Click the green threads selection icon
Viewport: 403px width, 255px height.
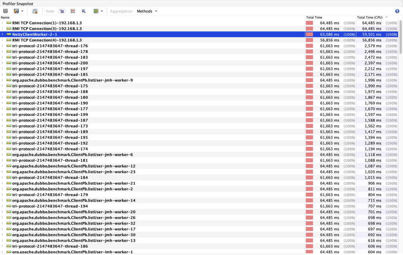click(96, 11)
